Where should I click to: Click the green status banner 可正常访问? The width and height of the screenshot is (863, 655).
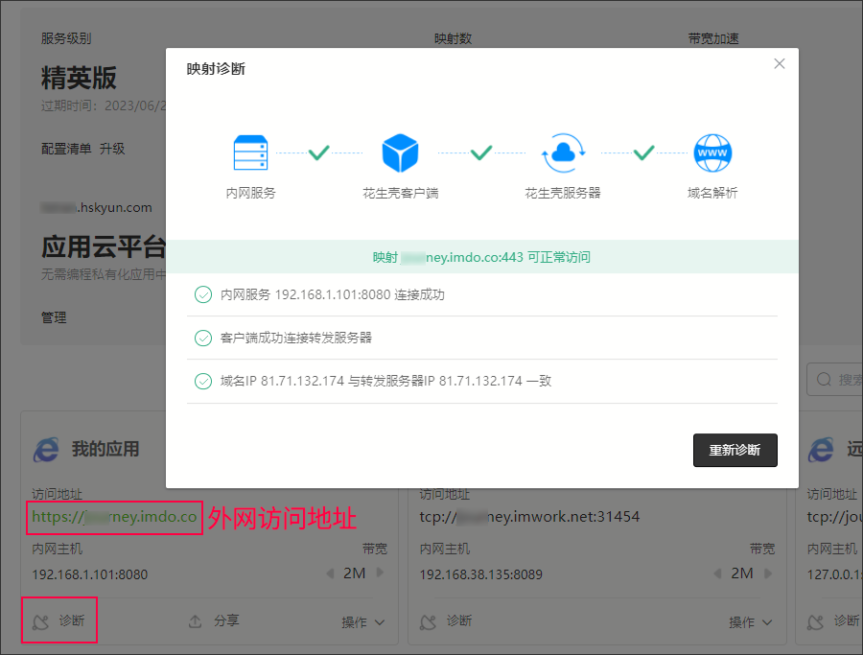coord(482,257)
